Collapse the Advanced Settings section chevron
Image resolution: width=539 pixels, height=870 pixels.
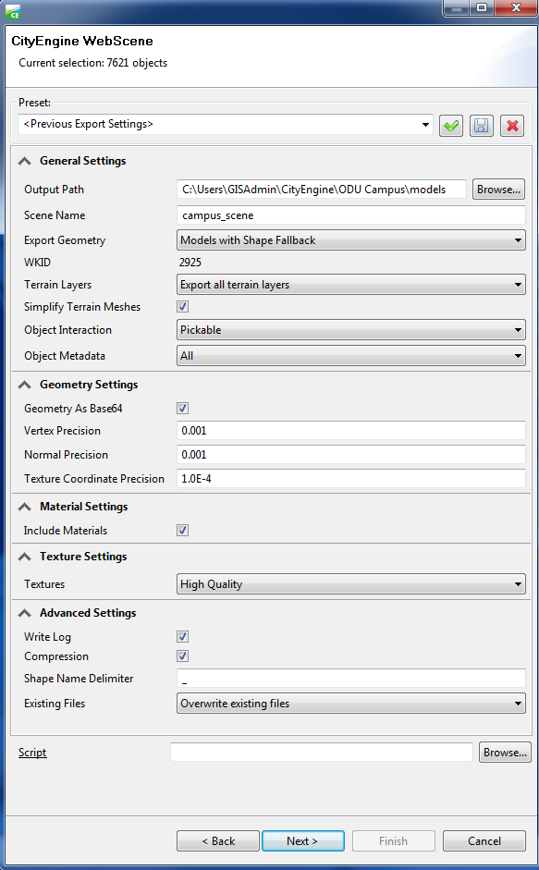coord(24,614)
